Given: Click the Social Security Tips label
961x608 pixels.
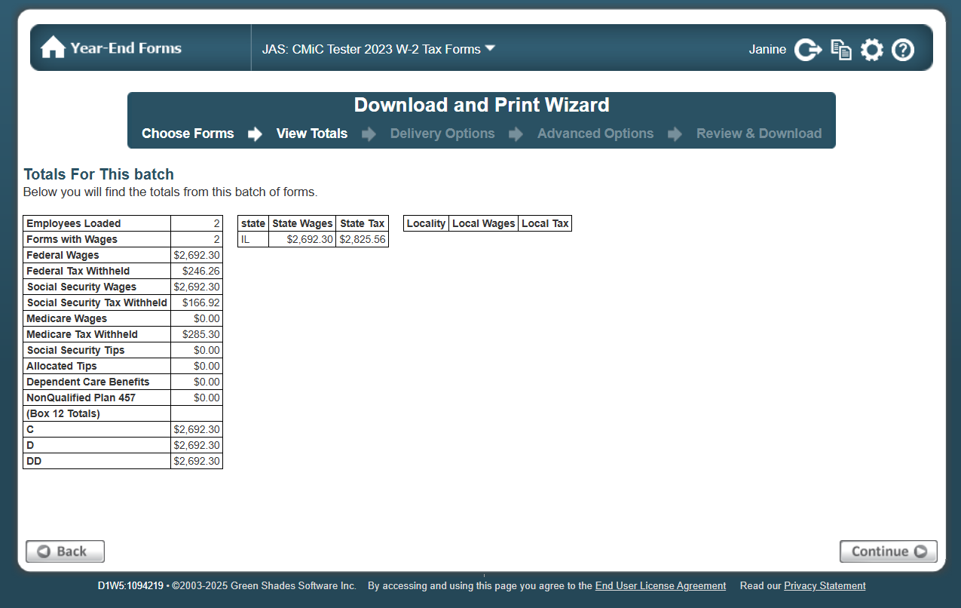Looking at the screenshot, I should click(75, 350).
